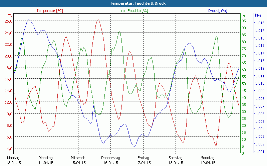Select the 'Donnerstag' day label
The width and height of the screenshot is (267, 166).
click(x=110, y=158)
